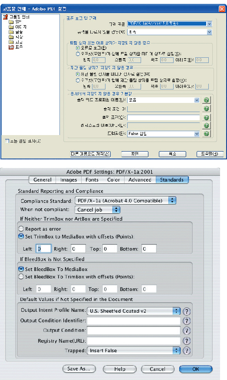Screen dimensions: 227x380
Task: Open Compliance Standard PDF/X-1a popup menu
Action: (125, 201)
